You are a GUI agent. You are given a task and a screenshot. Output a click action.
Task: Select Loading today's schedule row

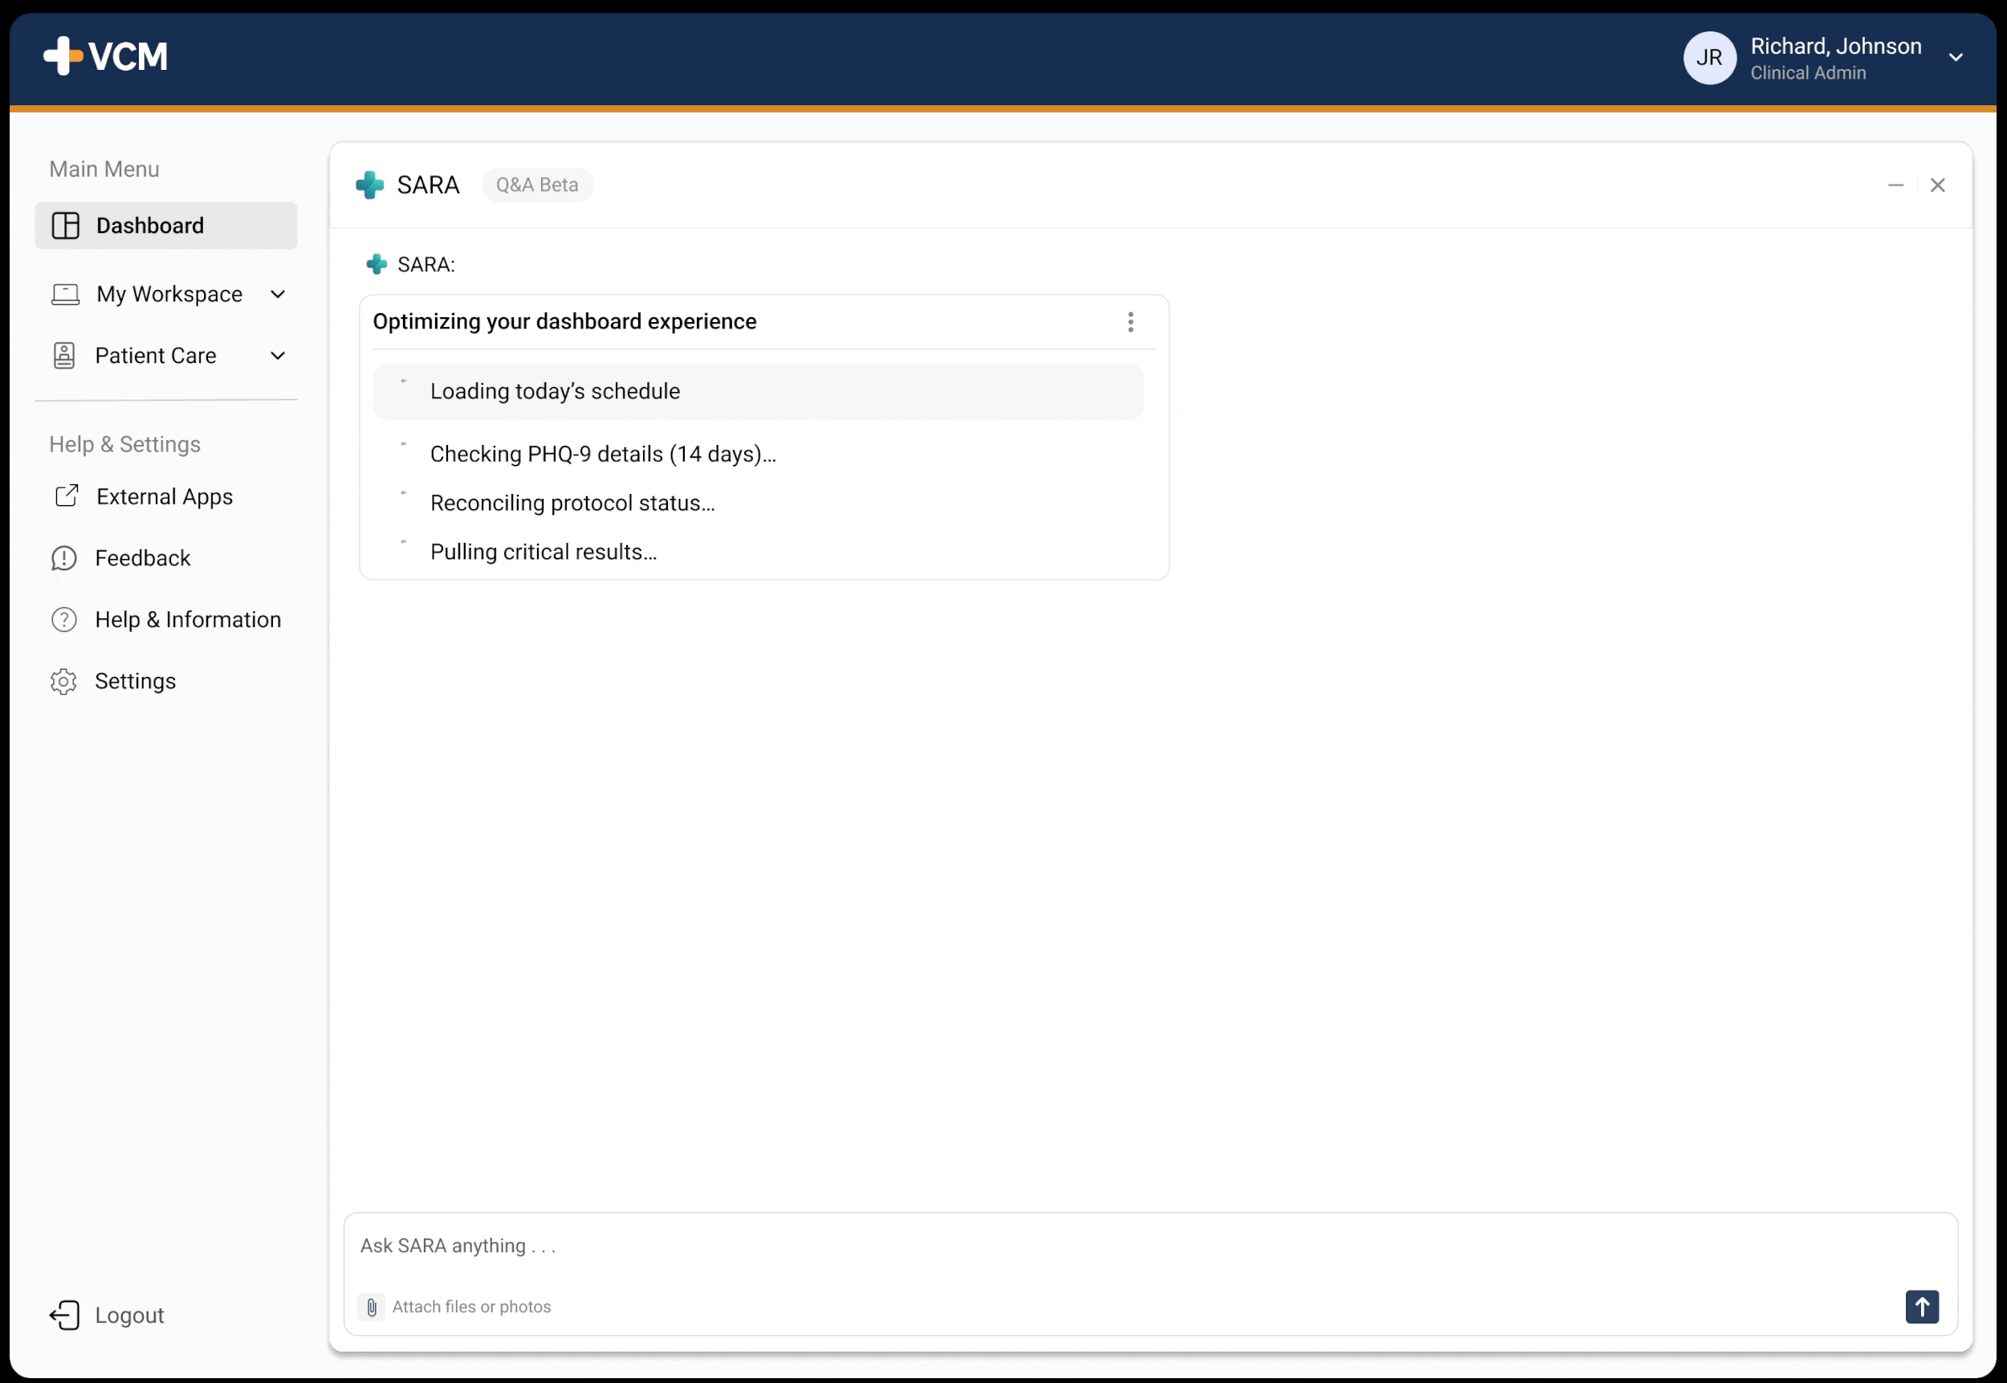(x=757, y=392)
